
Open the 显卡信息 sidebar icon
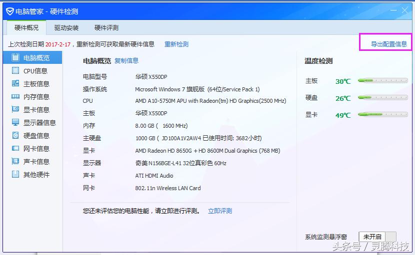click(x=15, y=109)
